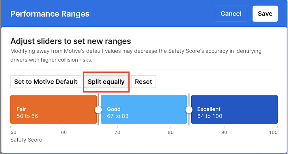Click the 70 tick mark label
This screenshot has width=288, height=154.
coord(117,132)
